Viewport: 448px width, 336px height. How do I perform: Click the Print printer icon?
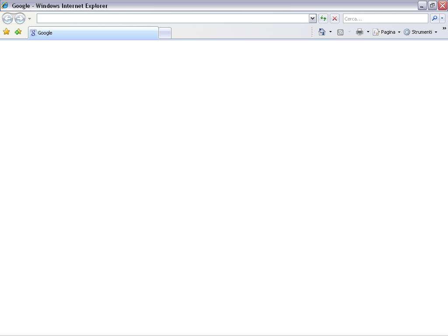[x=360, y=32]
